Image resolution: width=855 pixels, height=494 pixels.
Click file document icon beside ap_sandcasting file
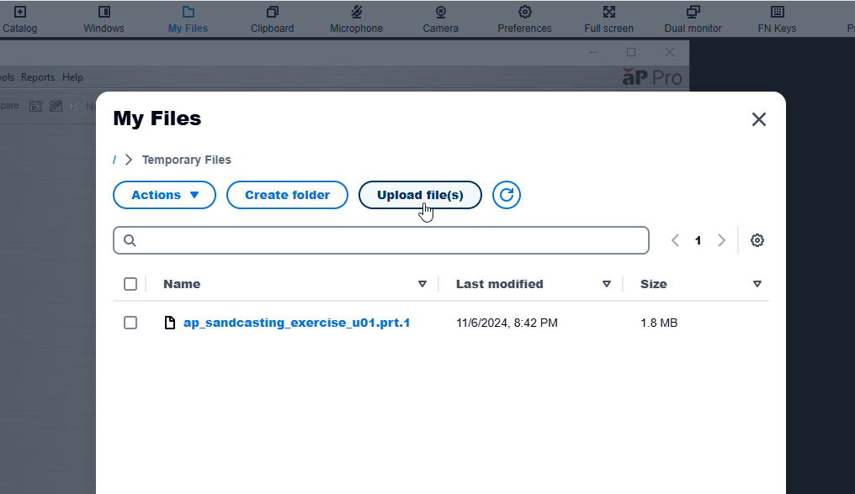click(x=170, y=323)
